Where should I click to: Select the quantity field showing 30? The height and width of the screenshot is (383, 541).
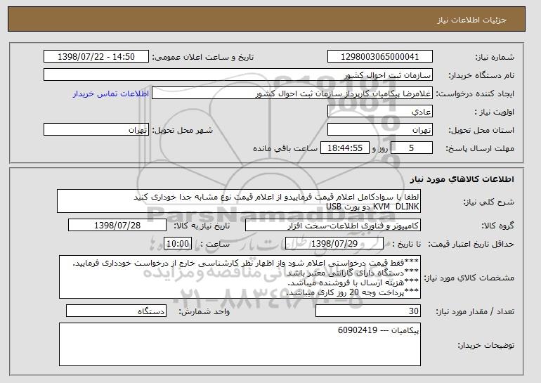click(x=368, y=311)
